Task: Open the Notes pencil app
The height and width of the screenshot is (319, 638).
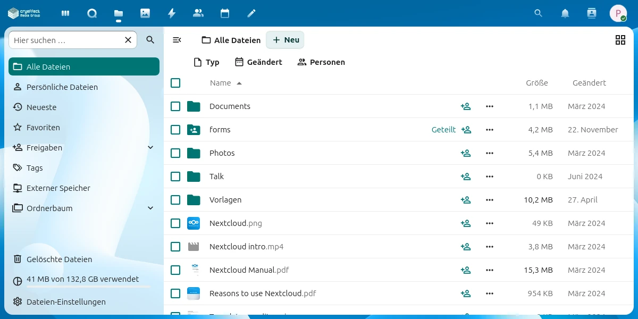Action: pos(251,13)
